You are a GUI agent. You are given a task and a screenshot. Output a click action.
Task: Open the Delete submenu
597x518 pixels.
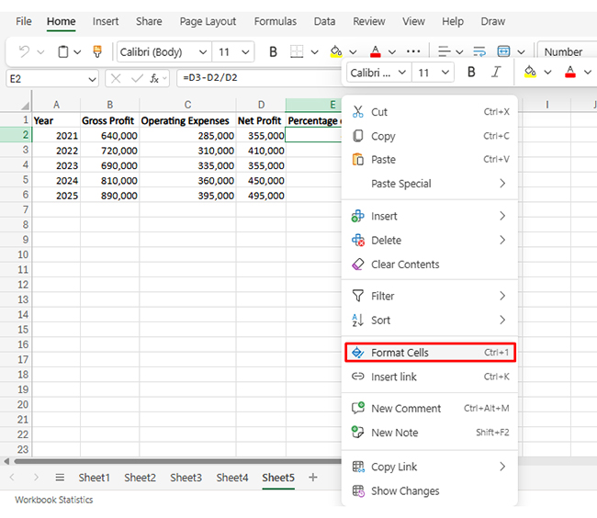tap(431, 240)
